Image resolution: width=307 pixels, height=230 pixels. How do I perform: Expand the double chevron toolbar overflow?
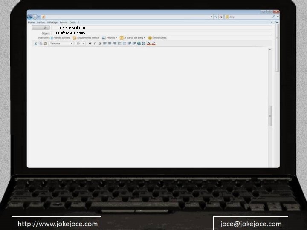pyautogui.click(x=276, y=23)
